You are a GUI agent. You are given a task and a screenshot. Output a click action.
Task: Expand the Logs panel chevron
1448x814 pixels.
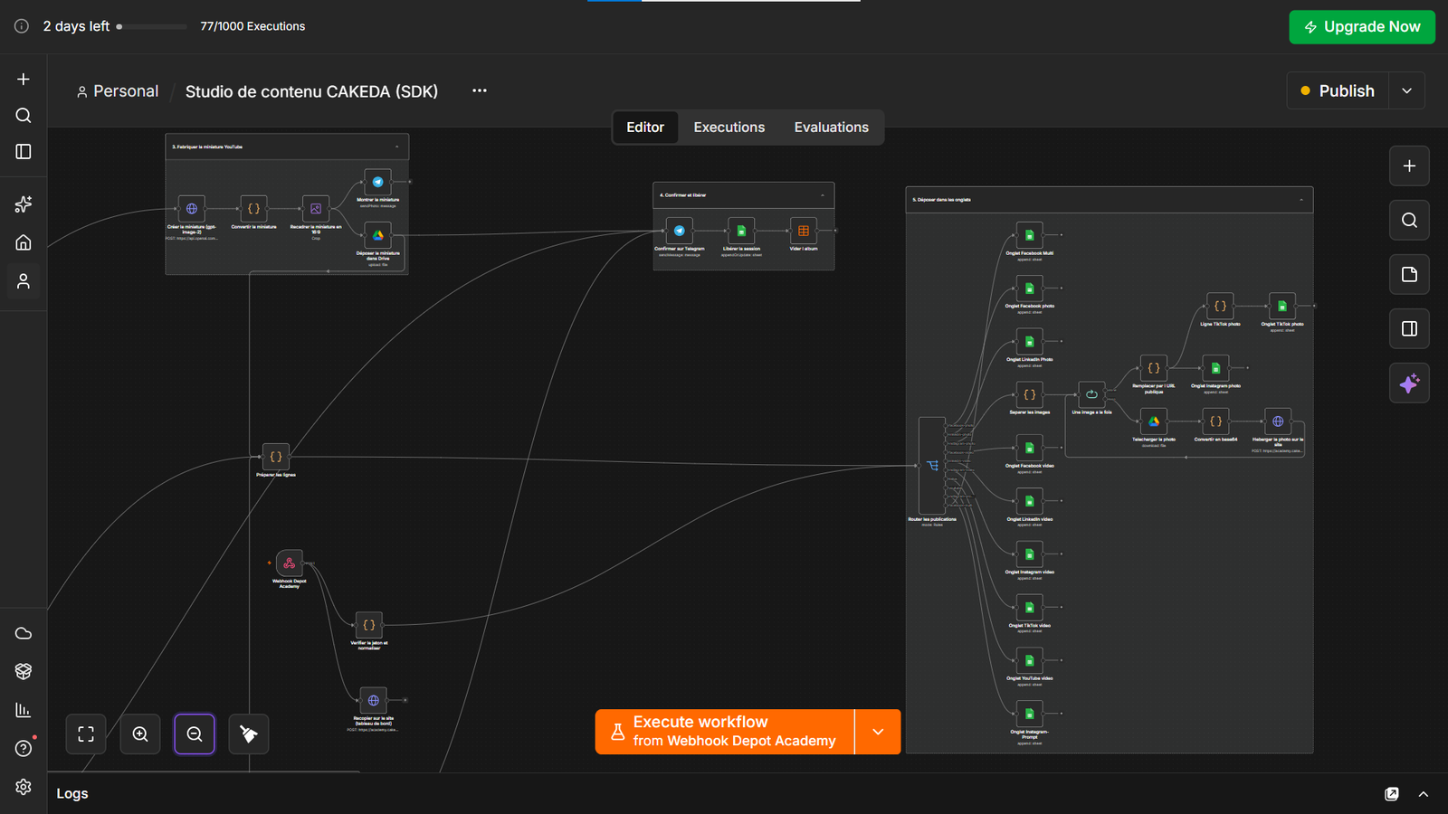pyautogui.click(x=1424, y=794)
